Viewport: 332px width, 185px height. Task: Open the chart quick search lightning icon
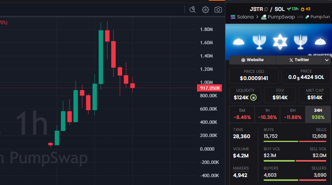pyautogui.click(x=192, y=9)
